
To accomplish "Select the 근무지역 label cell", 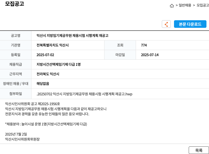I will pos(15,74).
